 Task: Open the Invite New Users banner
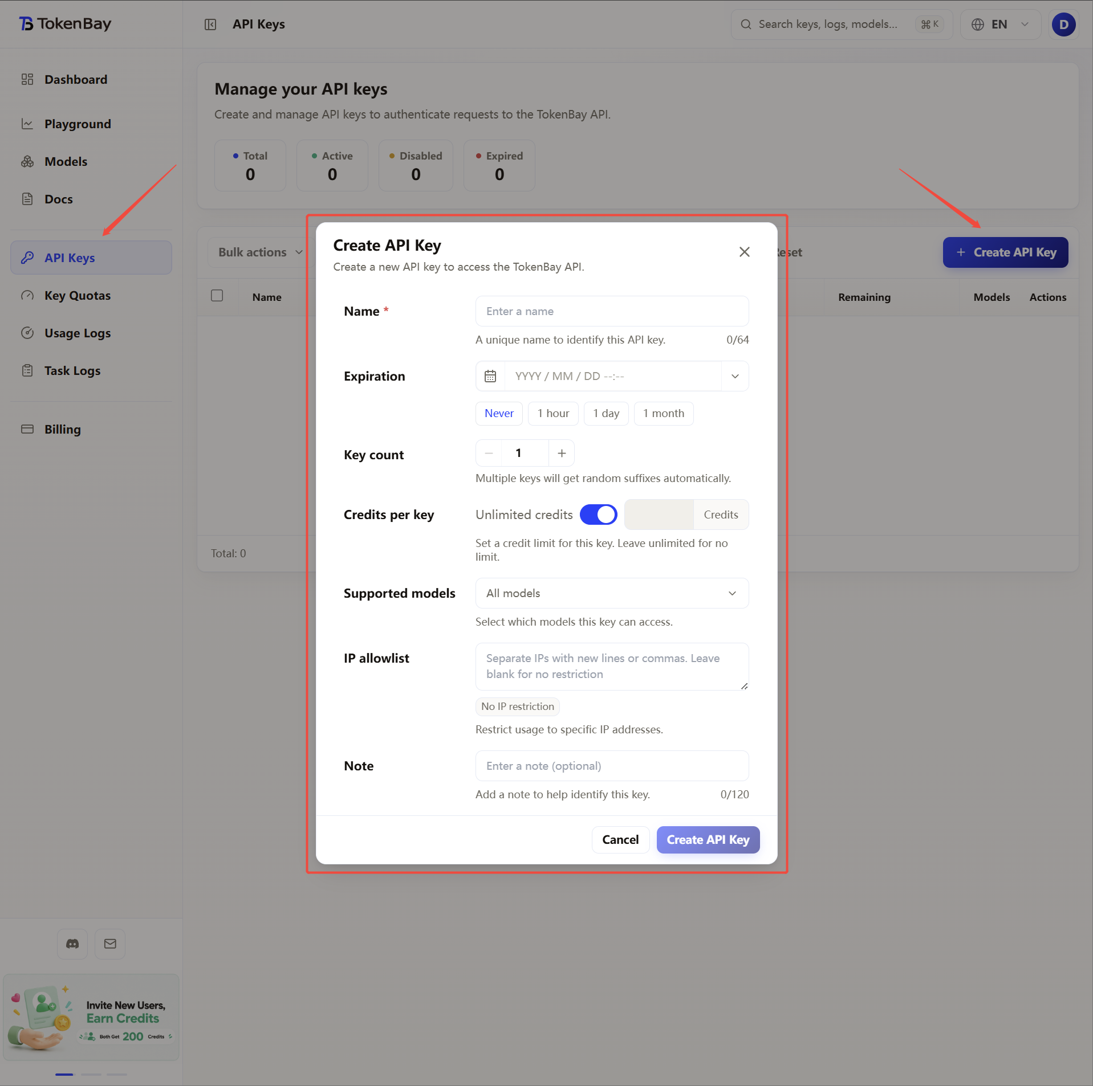pyautogui.click(x=91, y=1018)
